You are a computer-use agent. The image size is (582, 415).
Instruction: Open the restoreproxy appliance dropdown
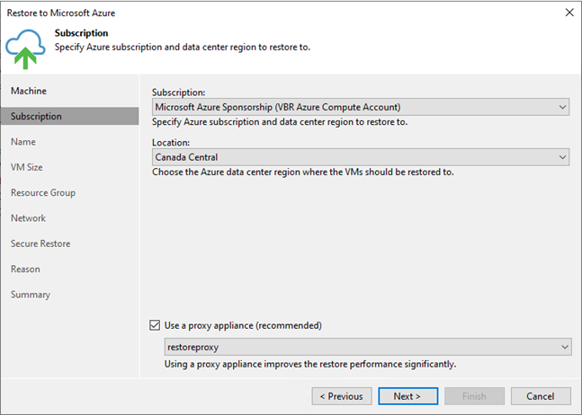(x=368, y=347)
